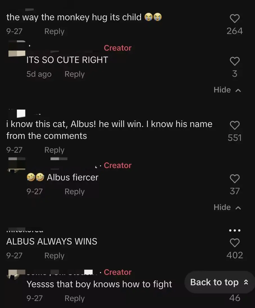Tap Creator badge above Albus fiercer
The width and height of the screenshot is (255, 308).
[x=118, y=166]
